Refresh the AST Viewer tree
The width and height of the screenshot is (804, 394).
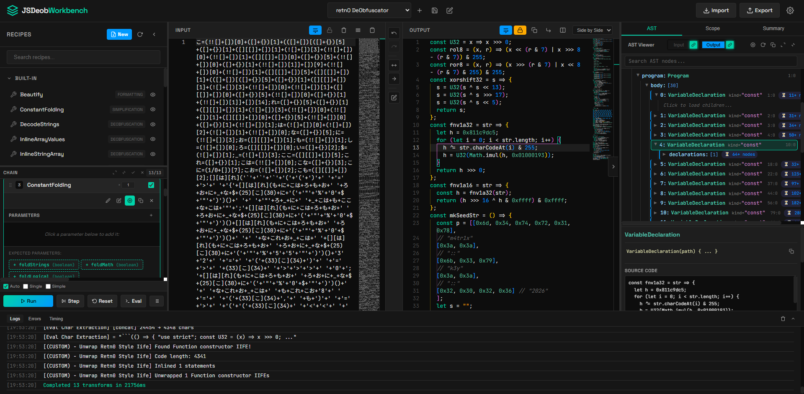[x=763, y=45]
